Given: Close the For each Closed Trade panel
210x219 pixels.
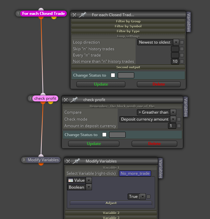Looking at the screenshot, I should 74,15.
